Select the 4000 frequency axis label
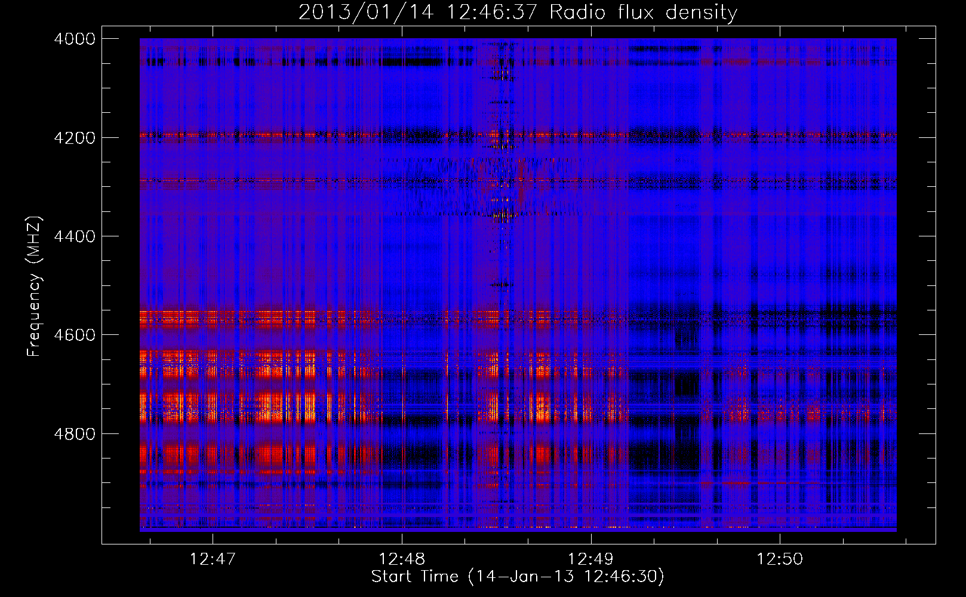 pos(75,39)
